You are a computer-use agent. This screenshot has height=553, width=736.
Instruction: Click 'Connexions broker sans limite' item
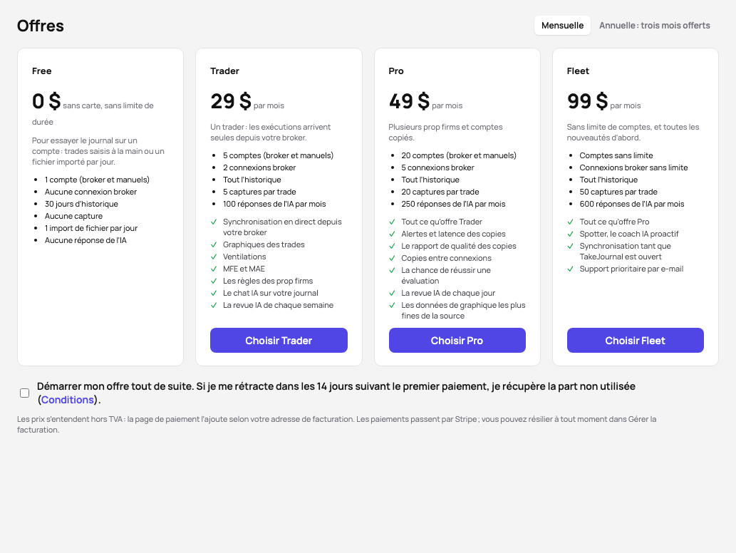(633, 167)
